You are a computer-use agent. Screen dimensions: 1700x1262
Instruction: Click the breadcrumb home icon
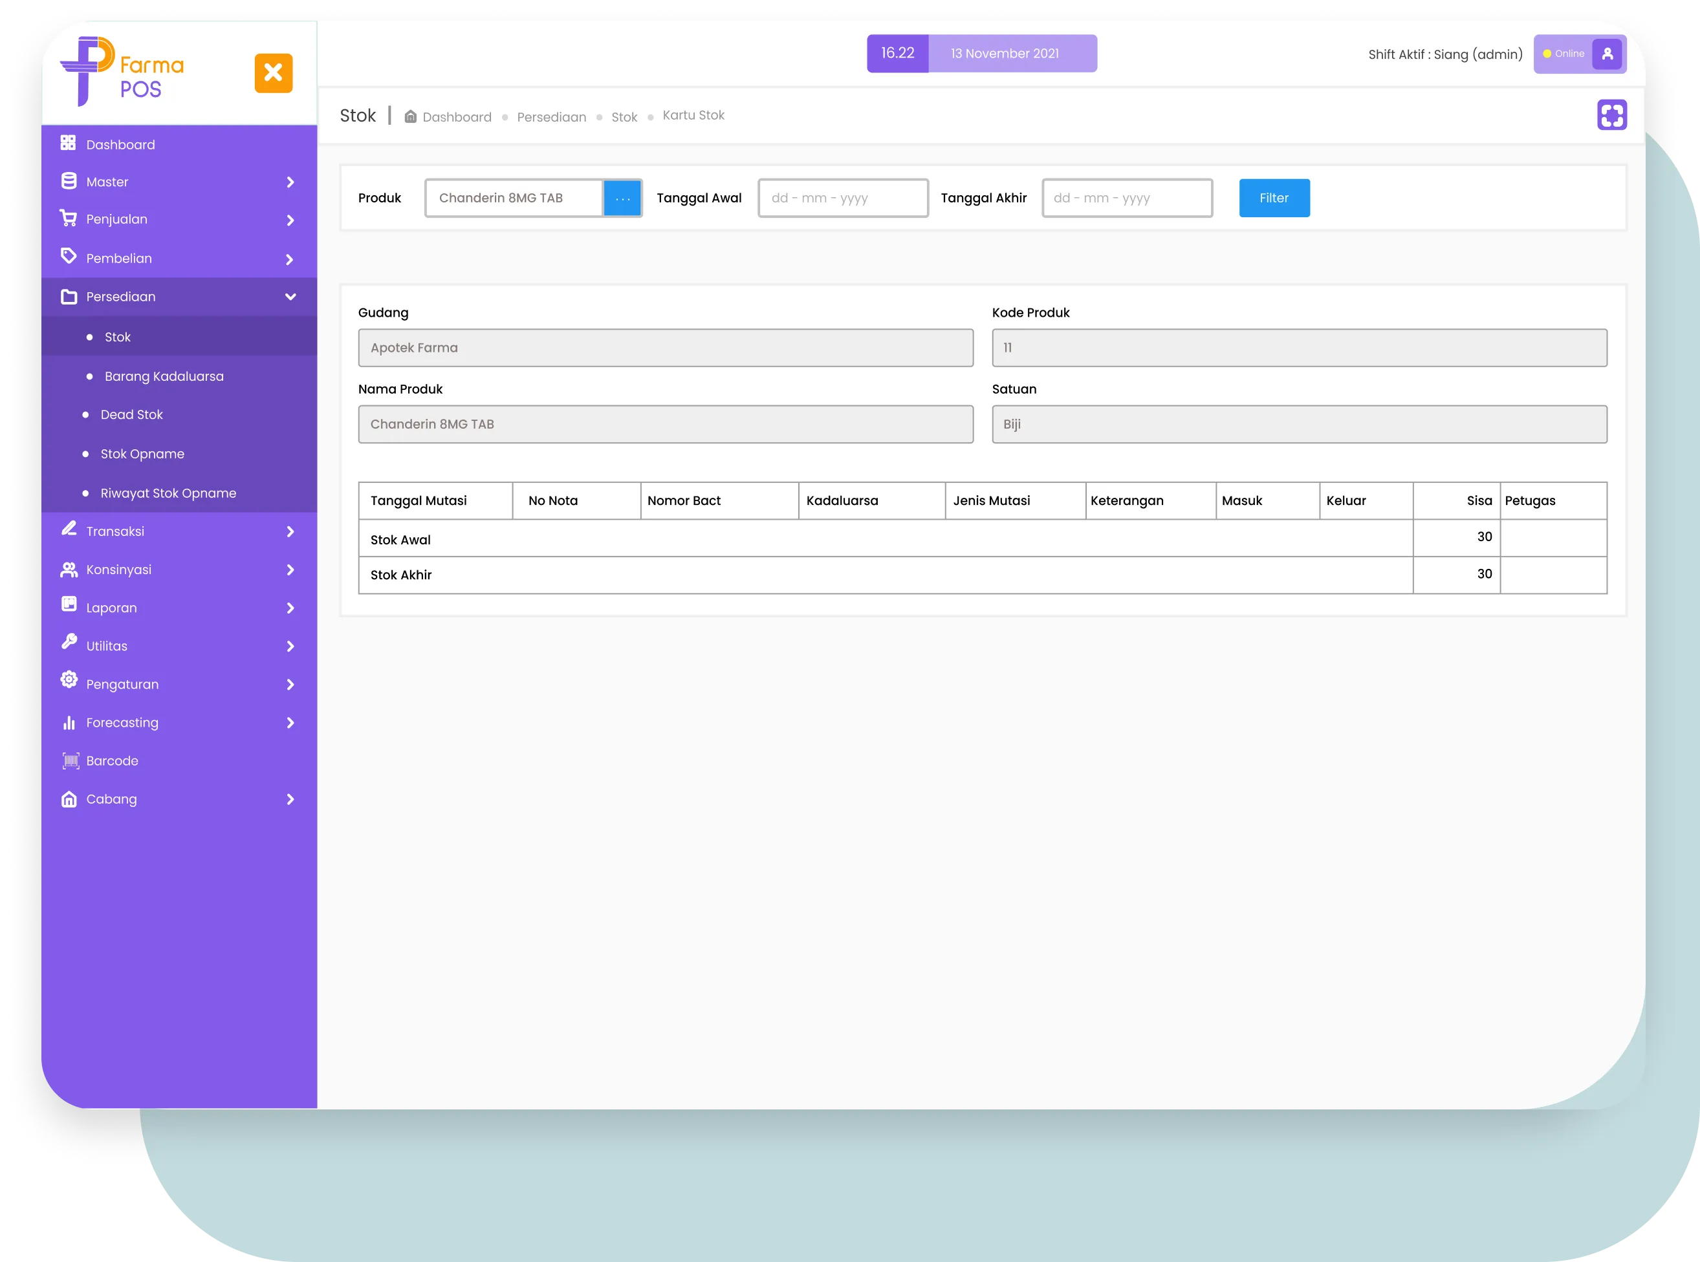(x=411, y=116)
